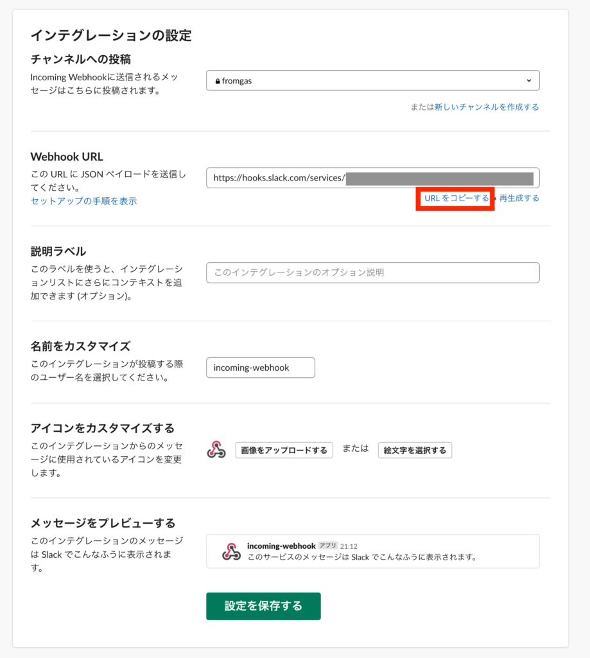Screen dimensions: 590x658
Task: Click the アイコンをカスタマイズする heading
Action: point(103,429)
